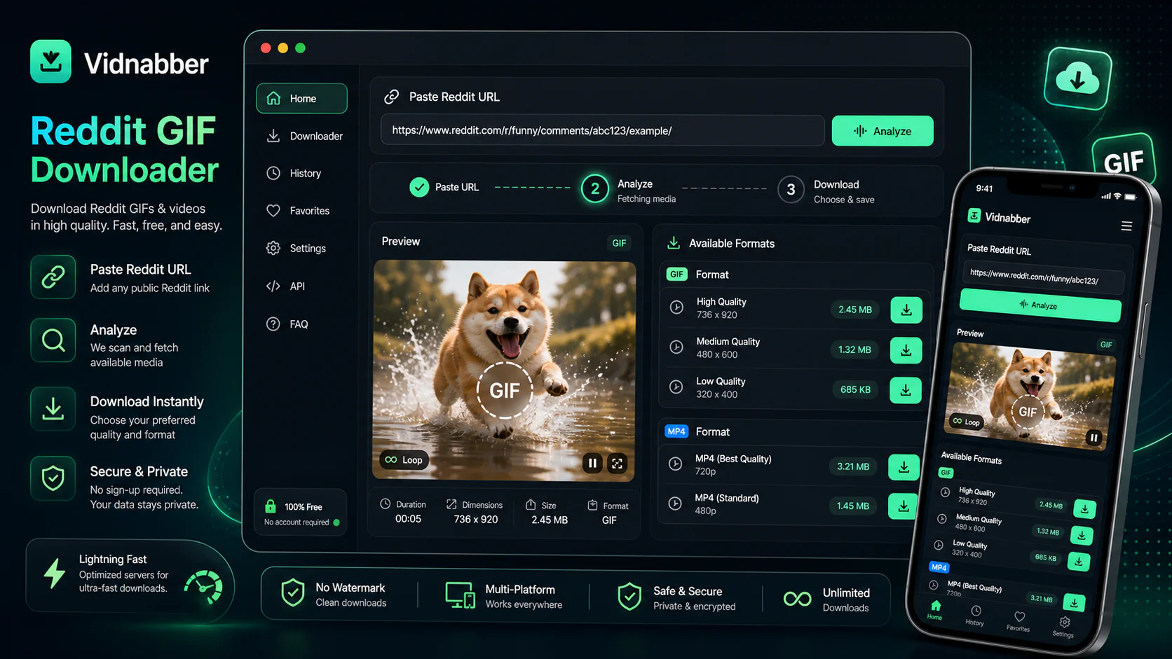Click the No Watermark shield icon
This screenshot has height=659, width=1172.
292,593
